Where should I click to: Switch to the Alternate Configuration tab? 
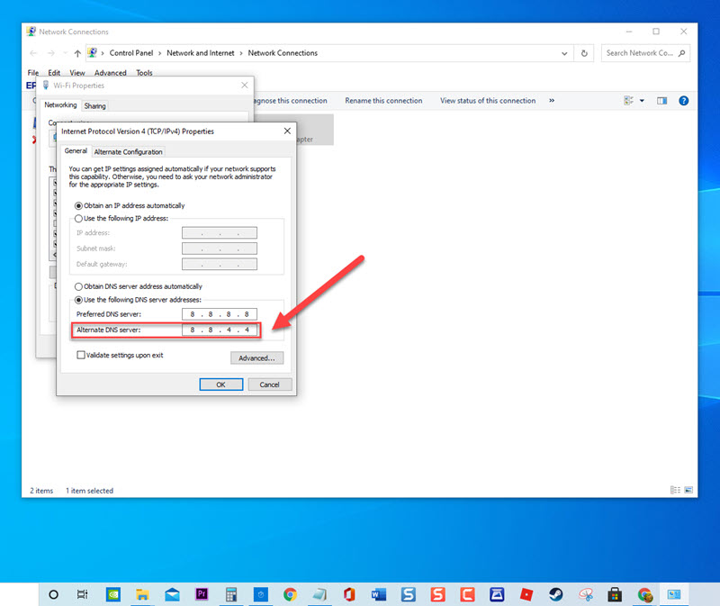pyautogui.click(x=129, y=151)
